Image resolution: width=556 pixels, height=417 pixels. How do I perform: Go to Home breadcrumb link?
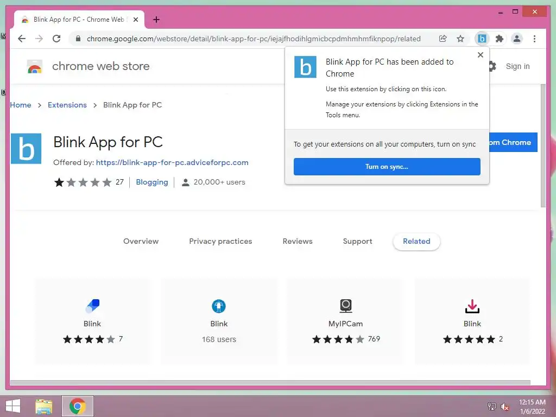[21, 105]
